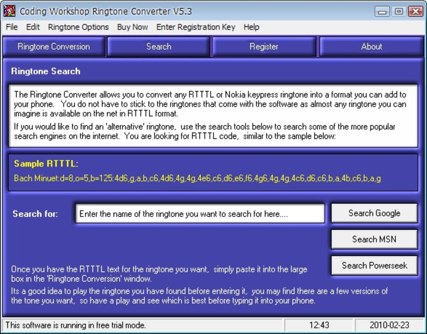Click the Coding Workshop app icon in title bar
The width and height of the screenshot is (427, 334).
tap(9, 11)
